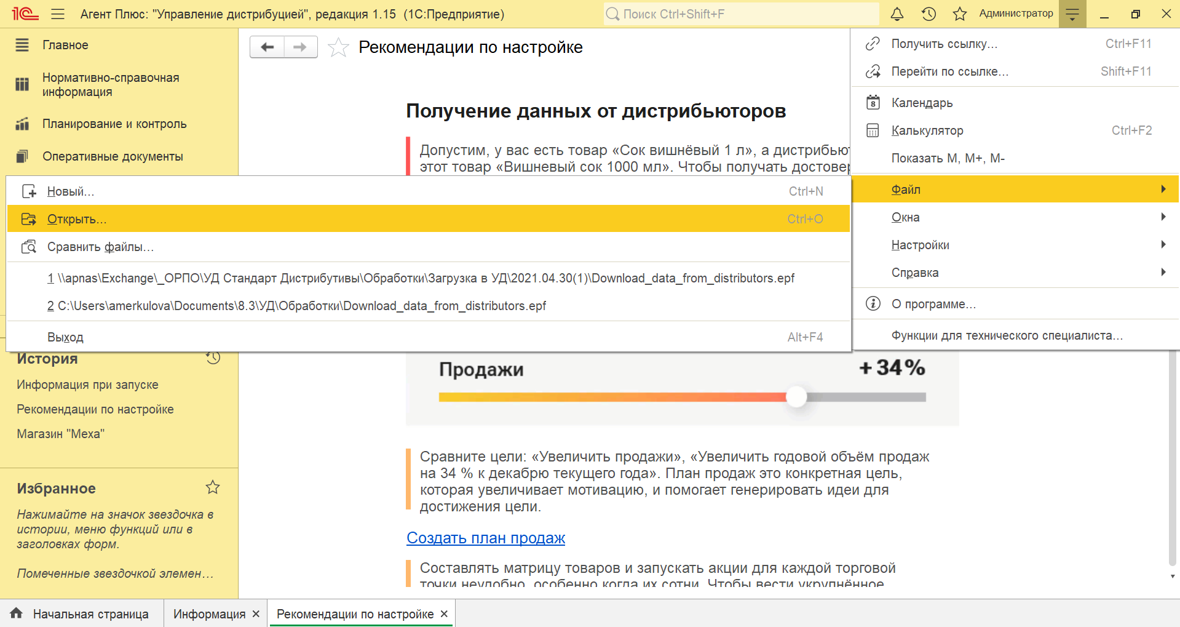1180x627 pixels.
Task: Select Новый... in the File submenu
Action: 428,191
